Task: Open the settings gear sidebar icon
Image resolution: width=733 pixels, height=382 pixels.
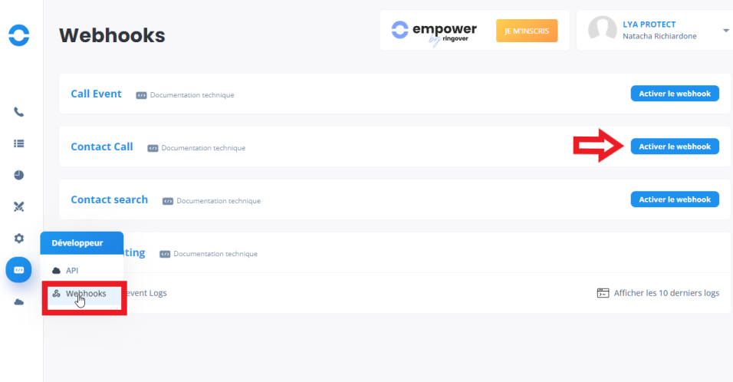Action: 19,239
